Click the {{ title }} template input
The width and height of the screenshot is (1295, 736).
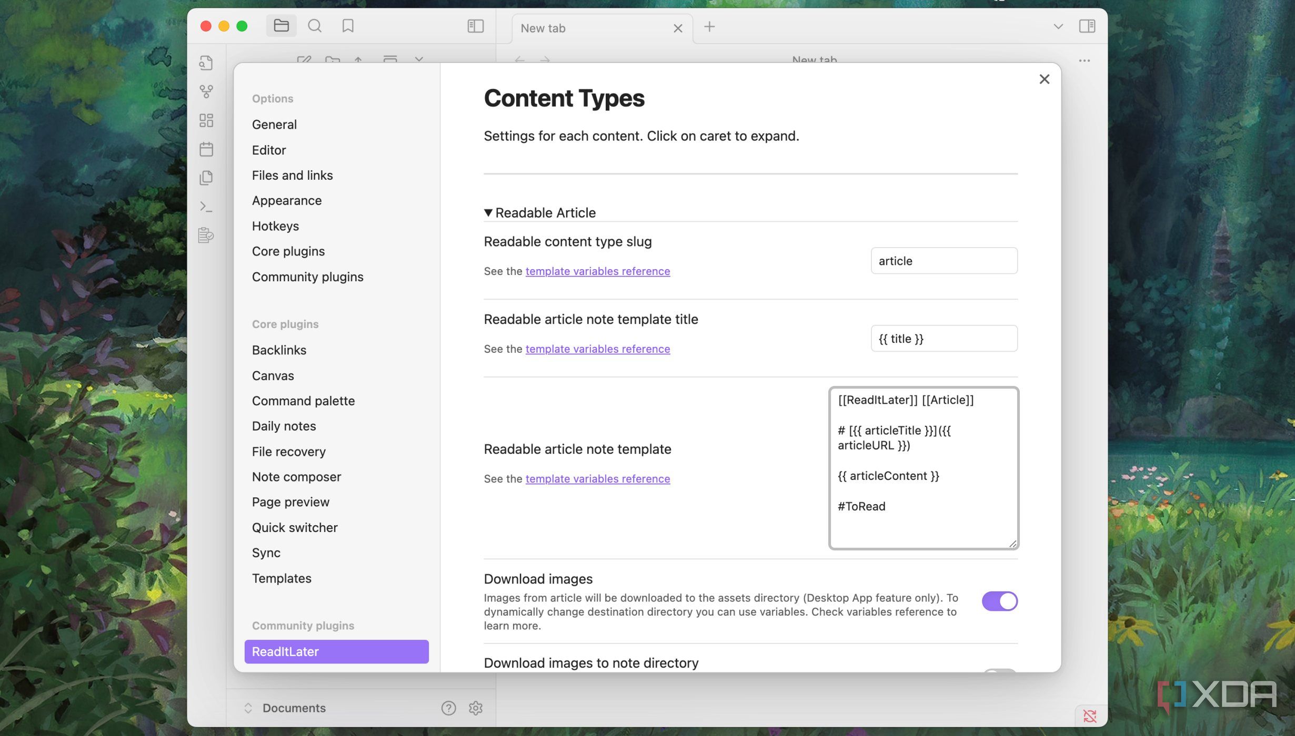click(x=944, y=339)
